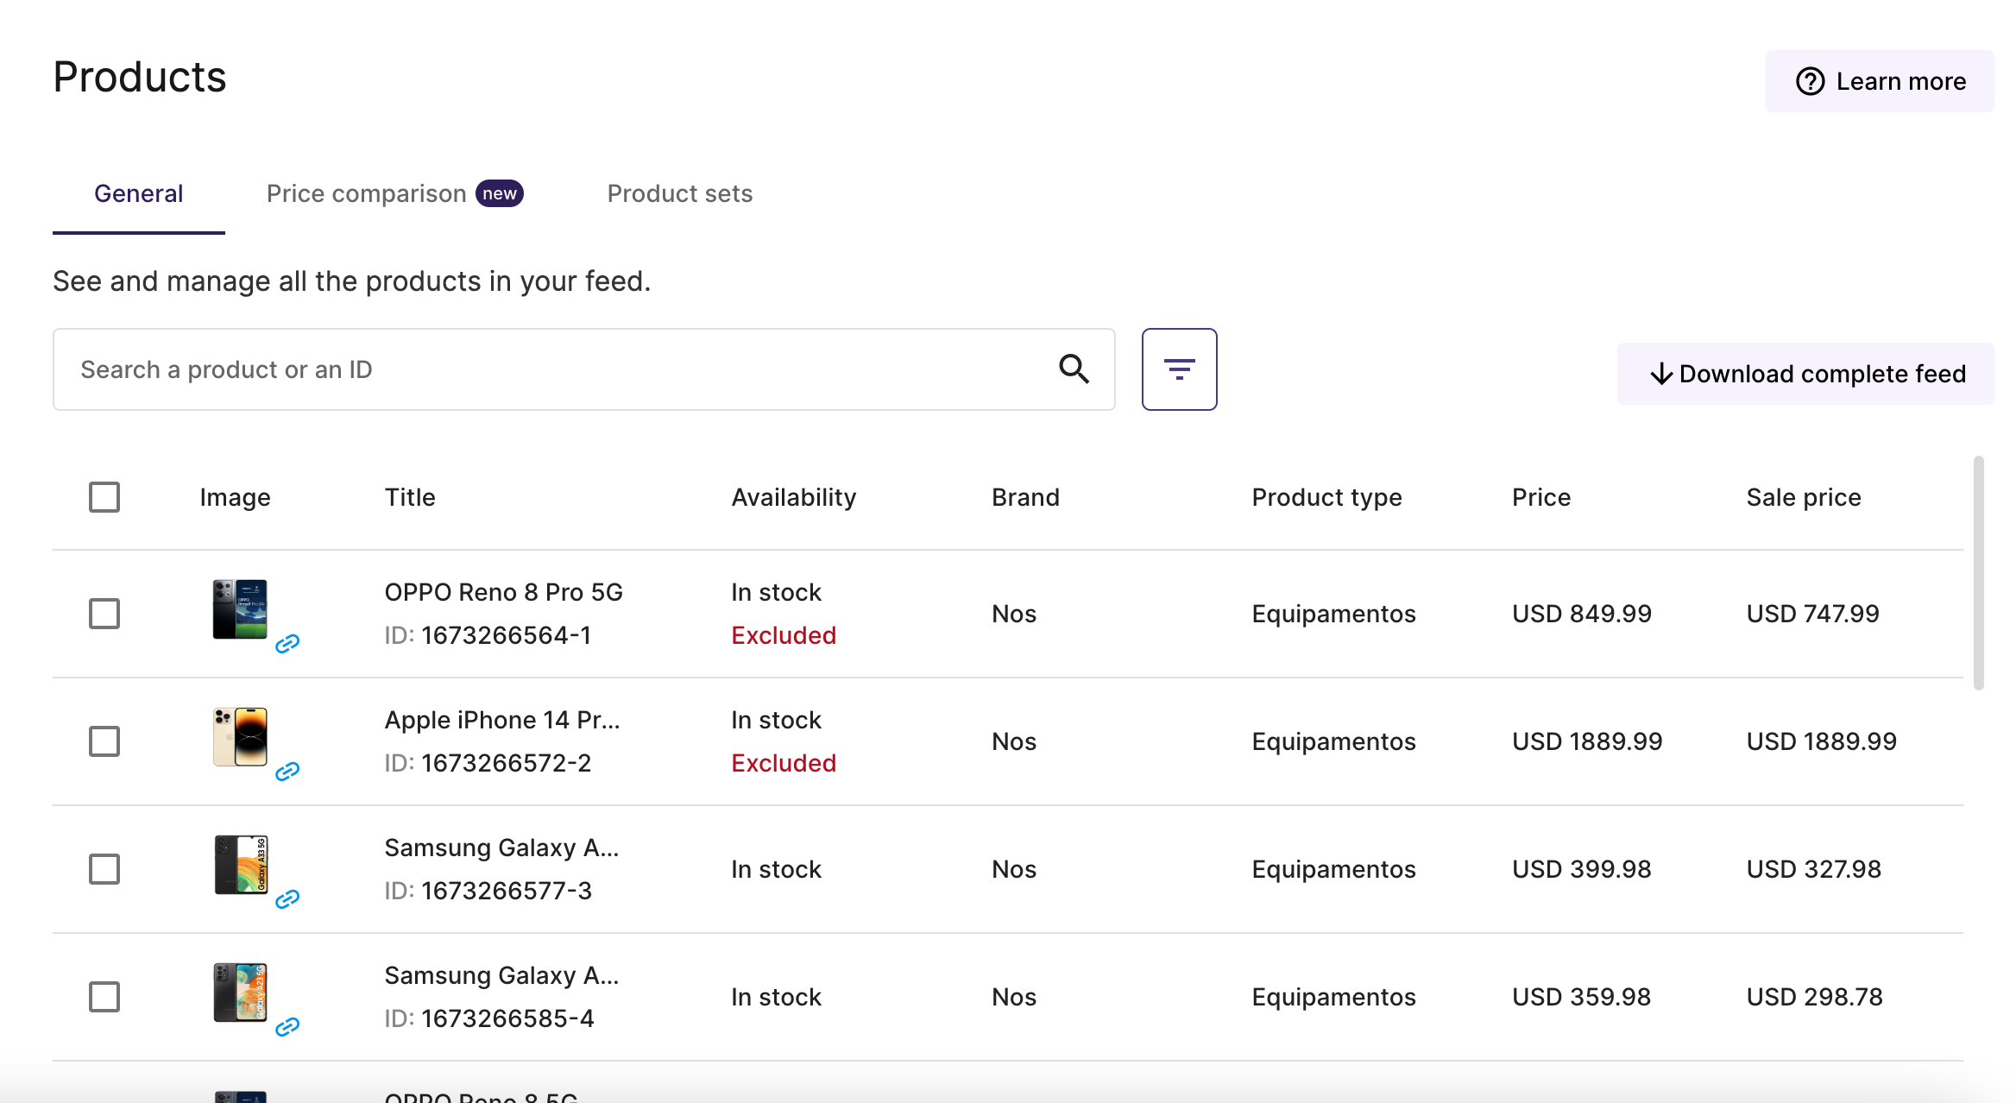
Task: Click the download arrow icon
Action: [x=1661, y=374]
